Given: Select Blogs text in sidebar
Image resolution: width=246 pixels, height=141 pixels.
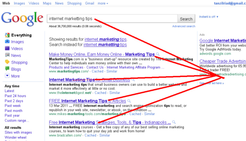Looking at the screenshot, I should [x=16, y=69].
